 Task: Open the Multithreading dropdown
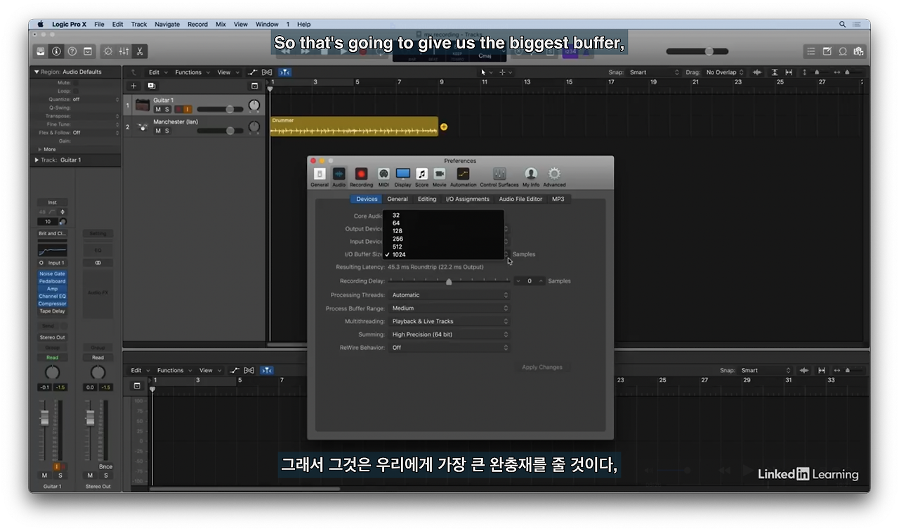[449, 322]
